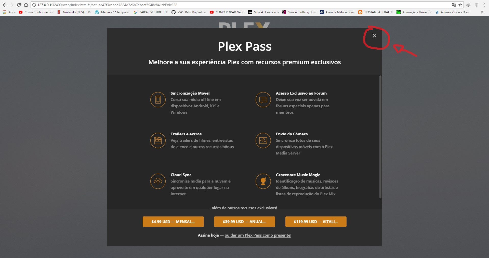Viewport: 489px width, 258px height.
Task: Open the 'Merlin – 1ª Temporada' bookmark
Action: tap(113, 12)
